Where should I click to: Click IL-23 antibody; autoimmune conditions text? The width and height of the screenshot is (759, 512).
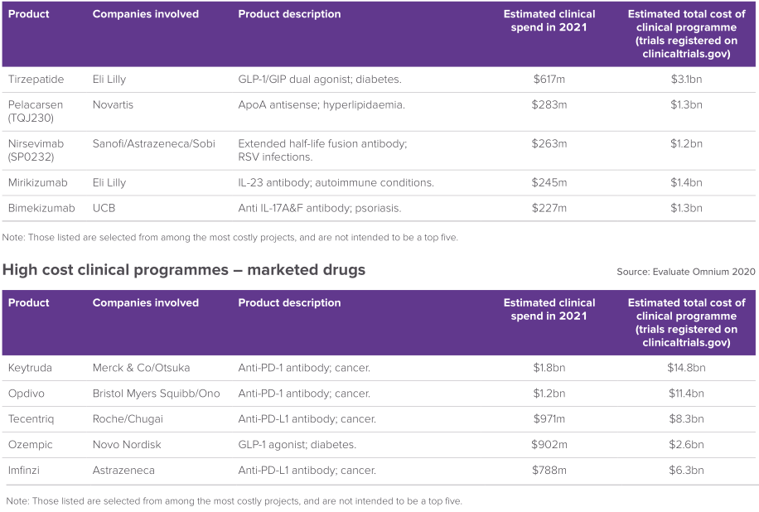pos(336,182)
